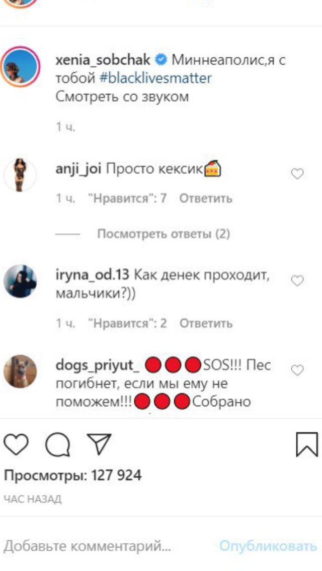Open #blacklivesmatter hashtag link
The height and width of the screenshot is (571, 322).
(x=155, y=78)
